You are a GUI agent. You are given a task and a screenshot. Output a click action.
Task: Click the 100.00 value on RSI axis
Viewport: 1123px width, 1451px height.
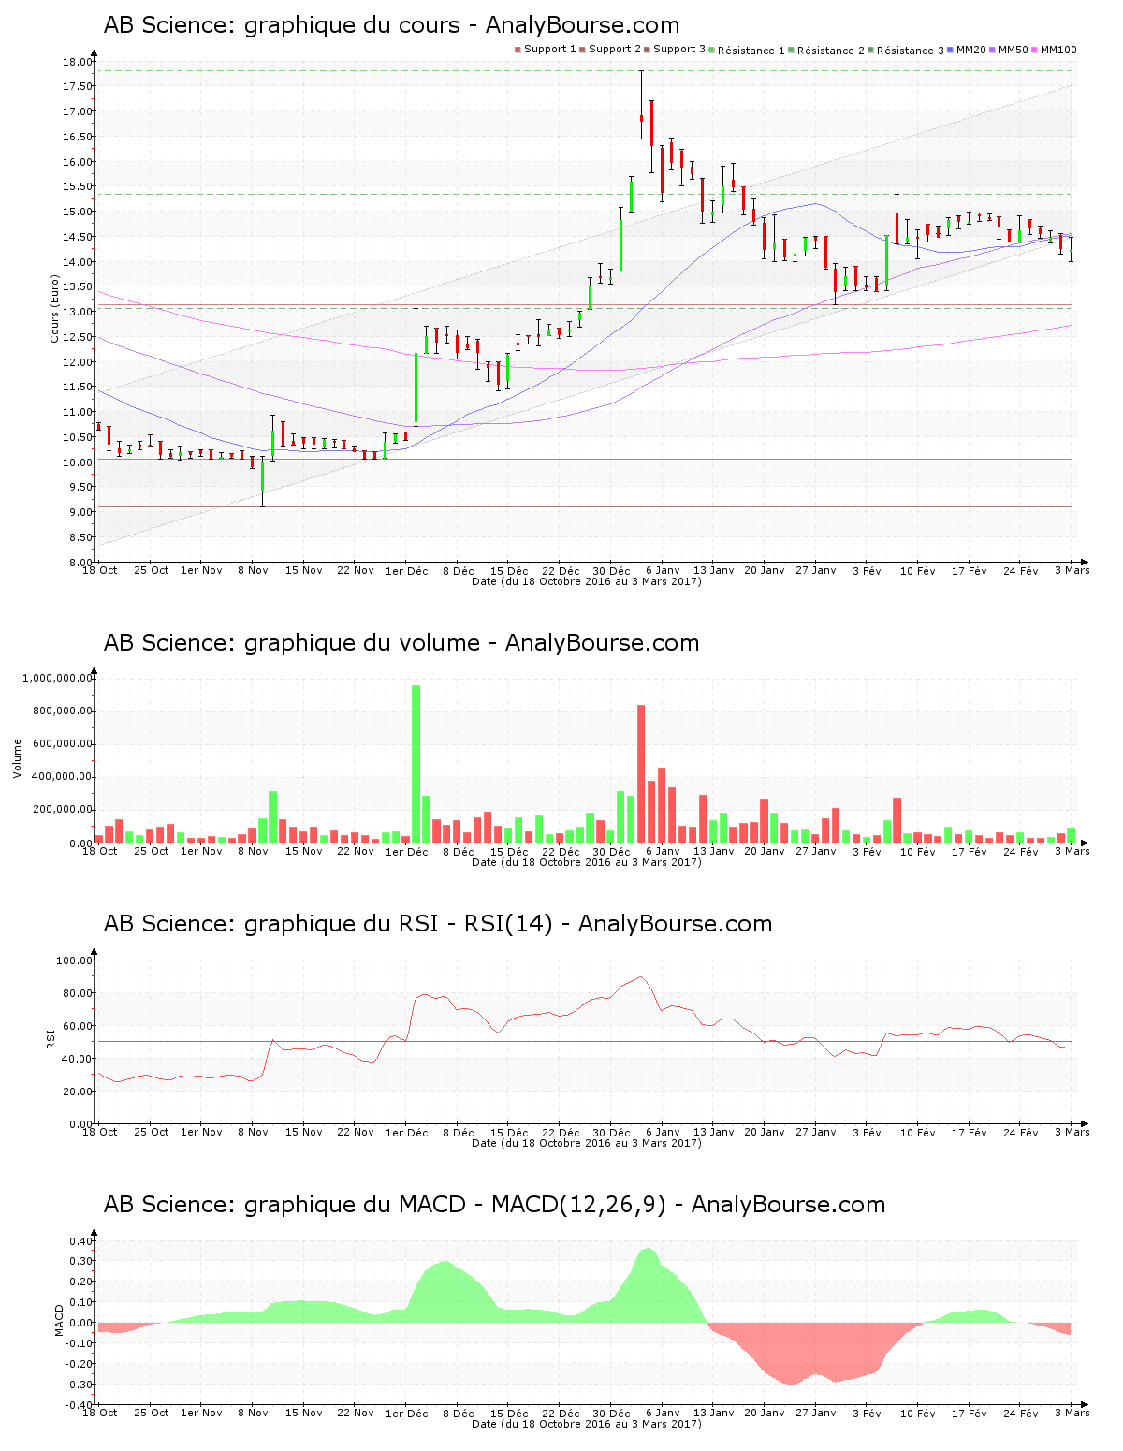click(75, 960)
